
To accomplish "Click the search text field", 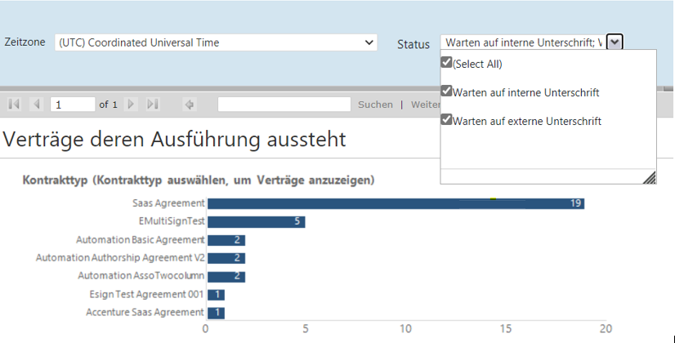I will point(284,105).
